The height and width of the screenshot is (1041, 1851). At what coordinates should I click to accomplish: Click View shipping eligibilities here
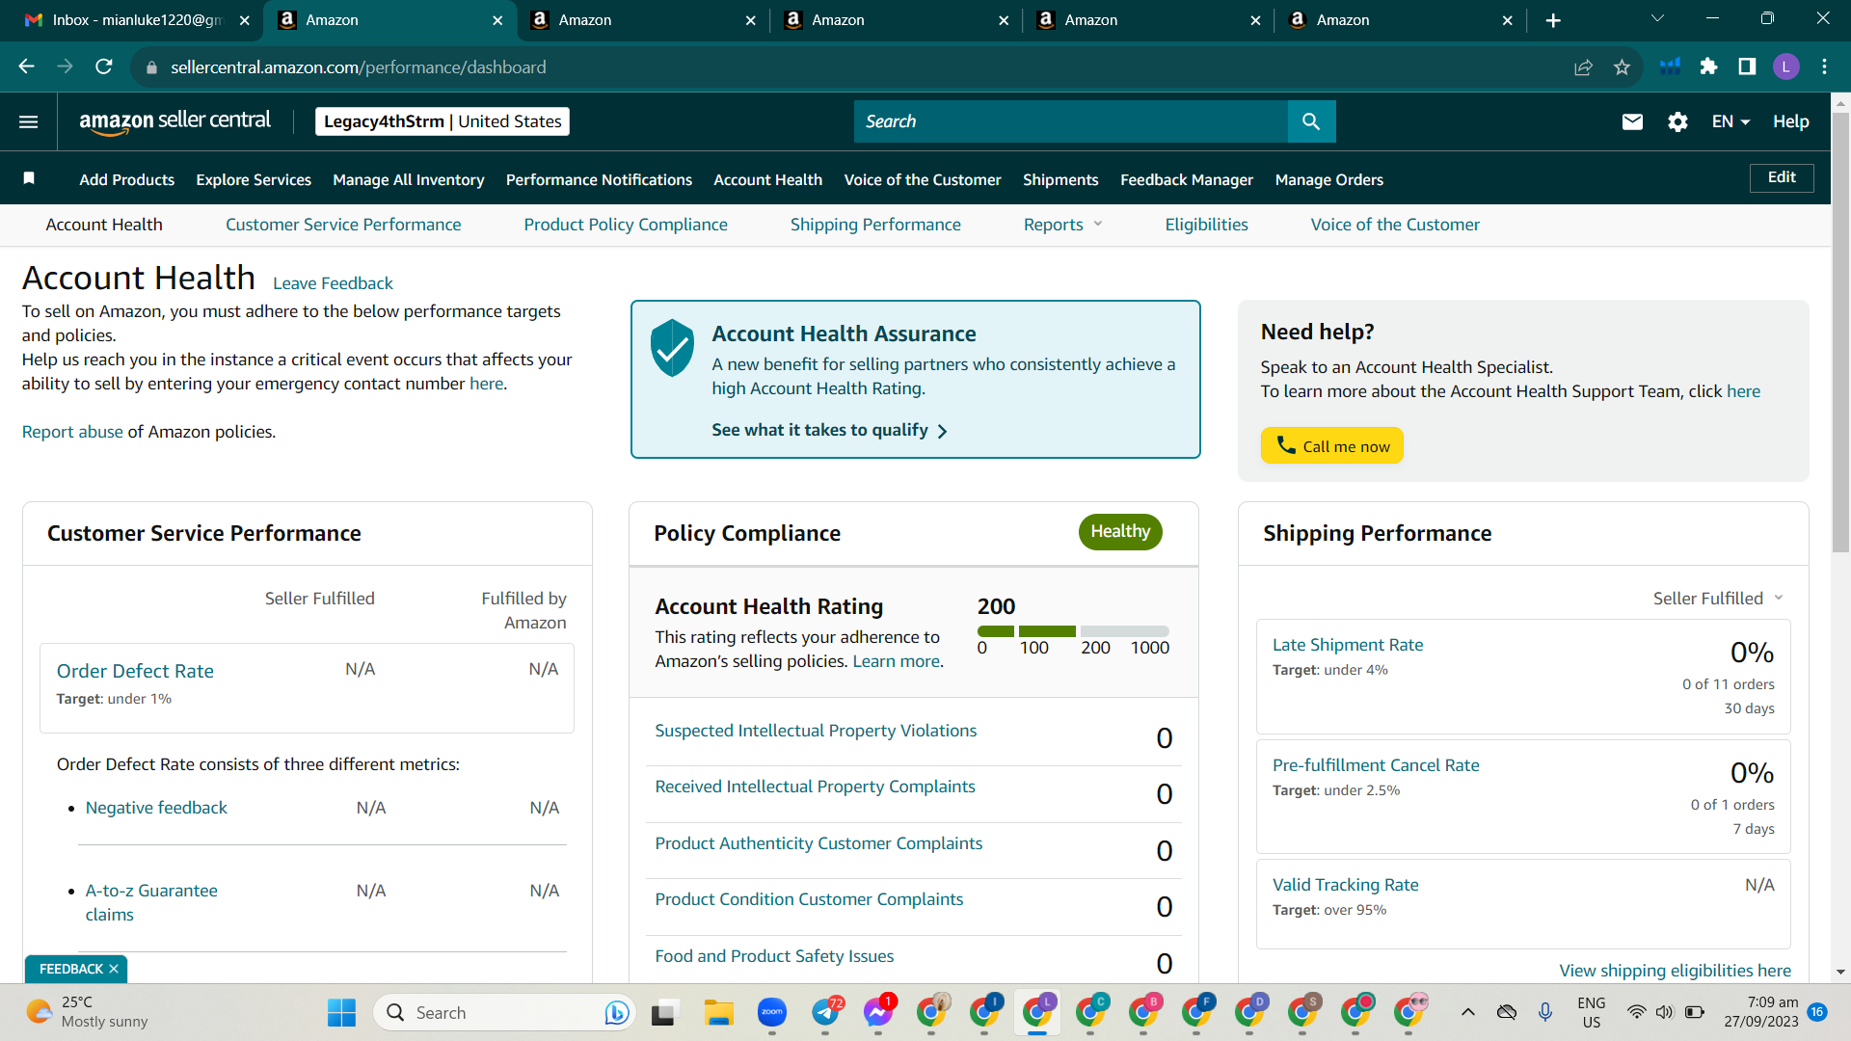(1676, 971)
